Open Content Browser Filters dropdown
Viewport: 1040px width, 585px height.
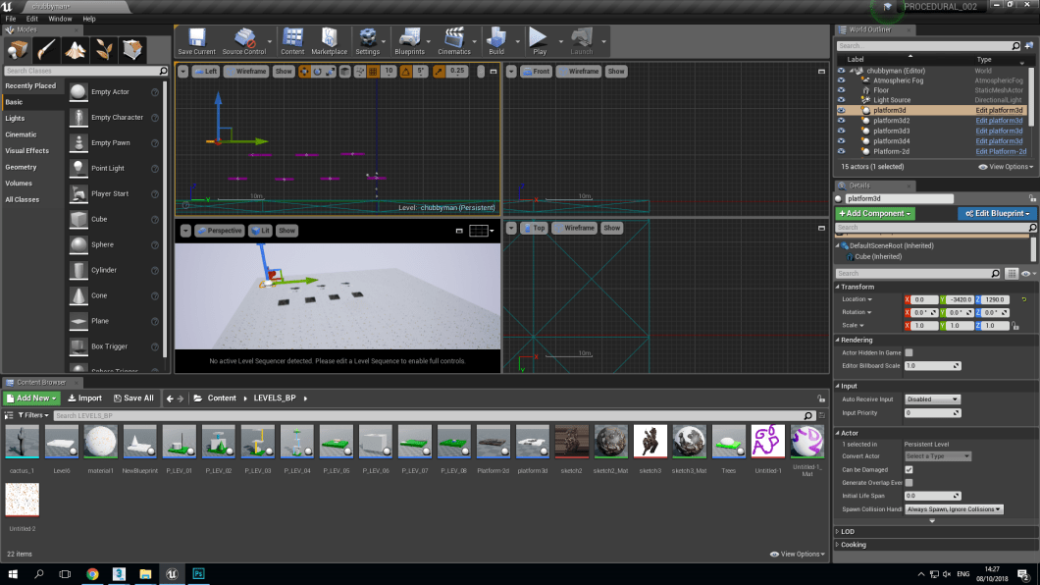pos(33,416)
